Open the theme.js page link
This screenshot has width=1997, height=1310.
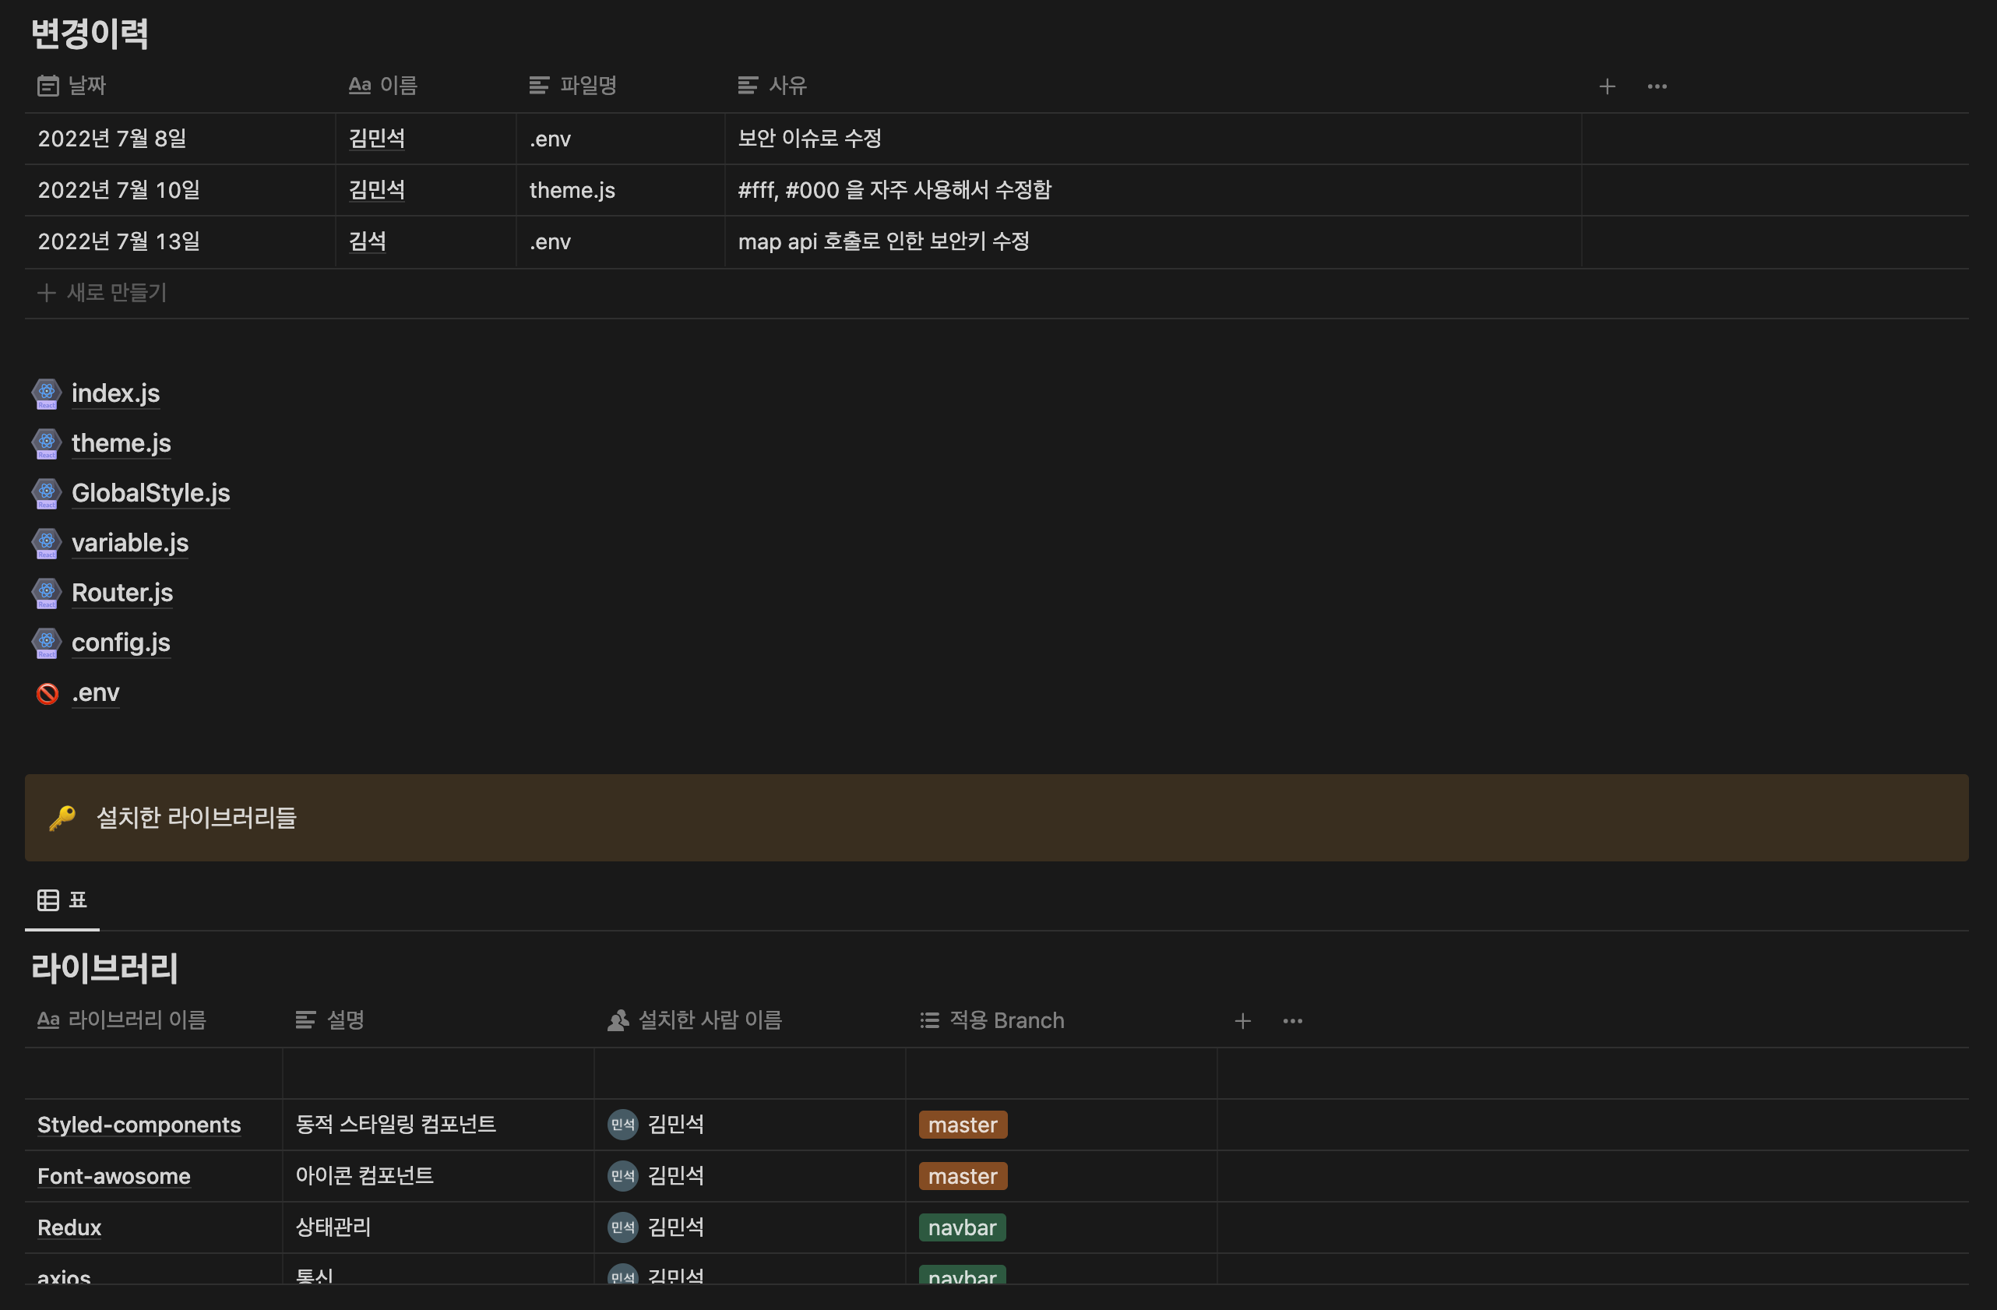point(122,443)
